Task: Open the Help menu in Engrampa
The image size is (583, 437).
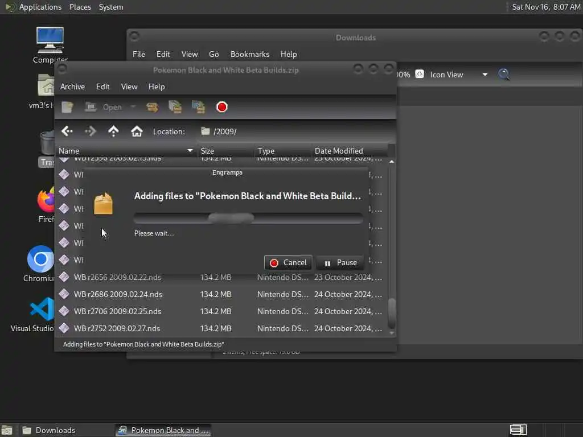Action: click(157, 86)
